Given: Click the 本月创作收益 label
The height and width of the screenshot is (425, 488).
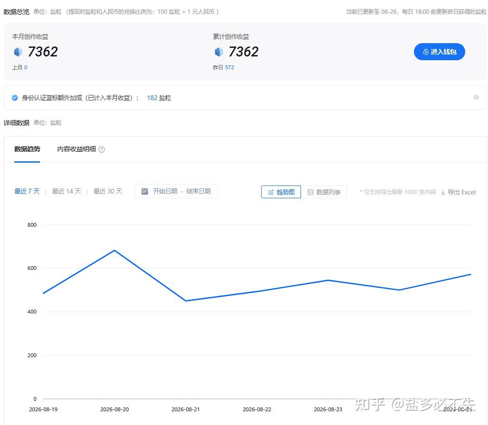Looking at the screenshot, I should point(30,37).
